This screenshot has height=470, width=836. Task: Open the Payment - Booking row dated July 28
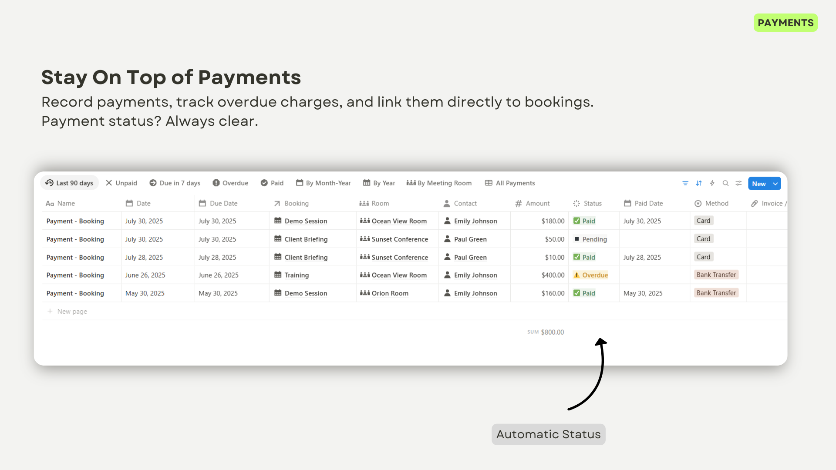pos(75,257)
